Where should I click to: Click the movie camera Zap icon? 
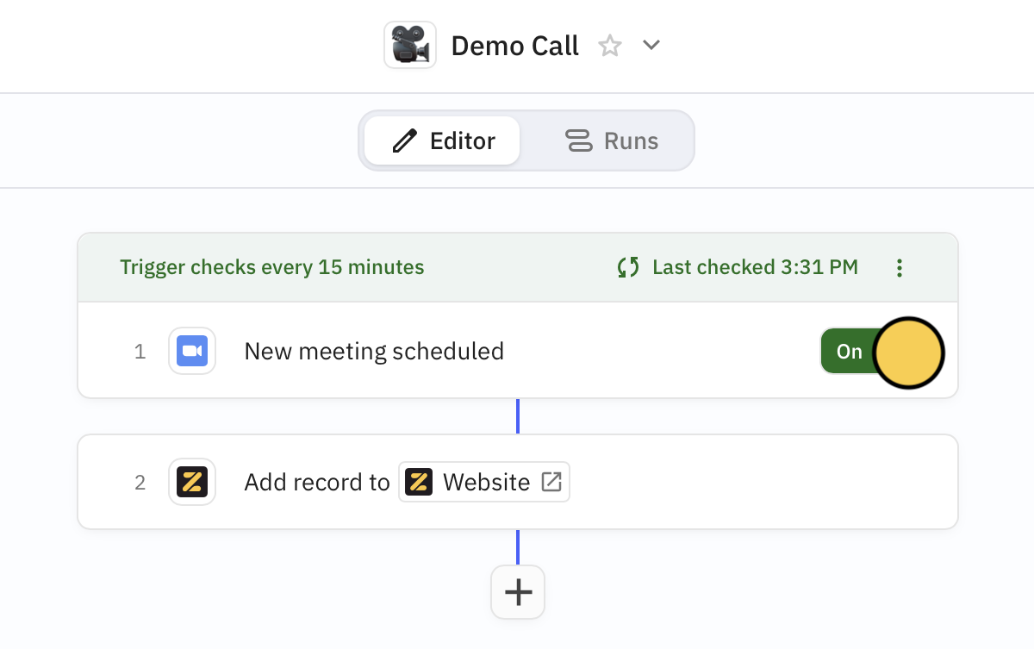click(410, 45)
